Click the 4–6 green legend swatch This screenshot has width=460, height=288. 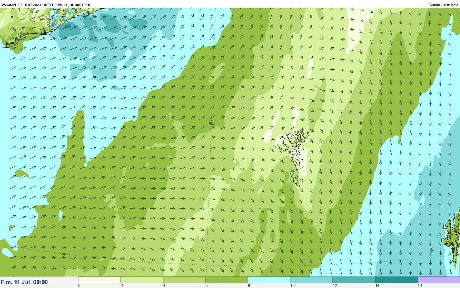[184, 280]
